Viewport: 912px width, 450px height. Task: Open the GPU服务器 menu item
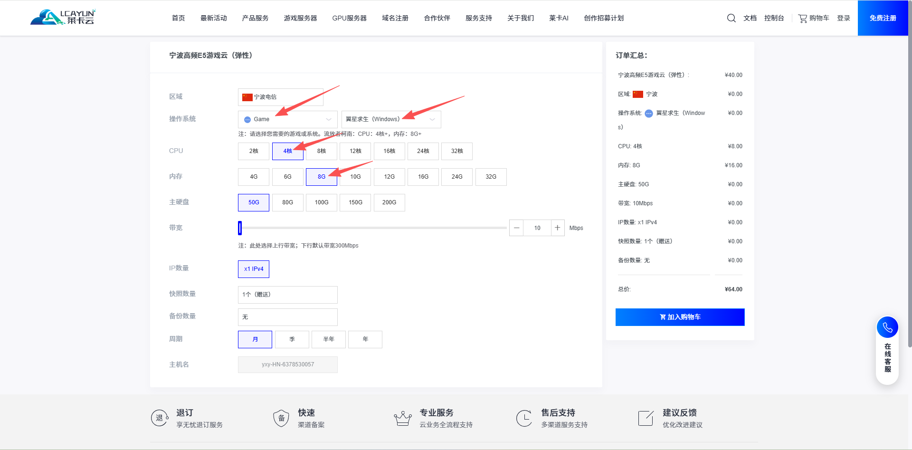coord(349,18)
